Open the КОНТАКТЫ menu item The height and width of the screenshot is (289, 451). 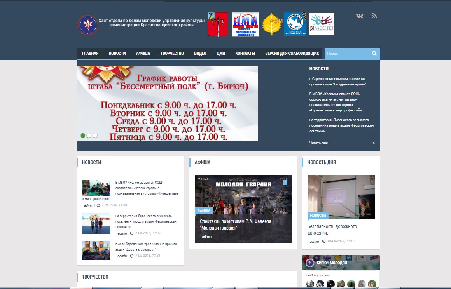point(245,54)
